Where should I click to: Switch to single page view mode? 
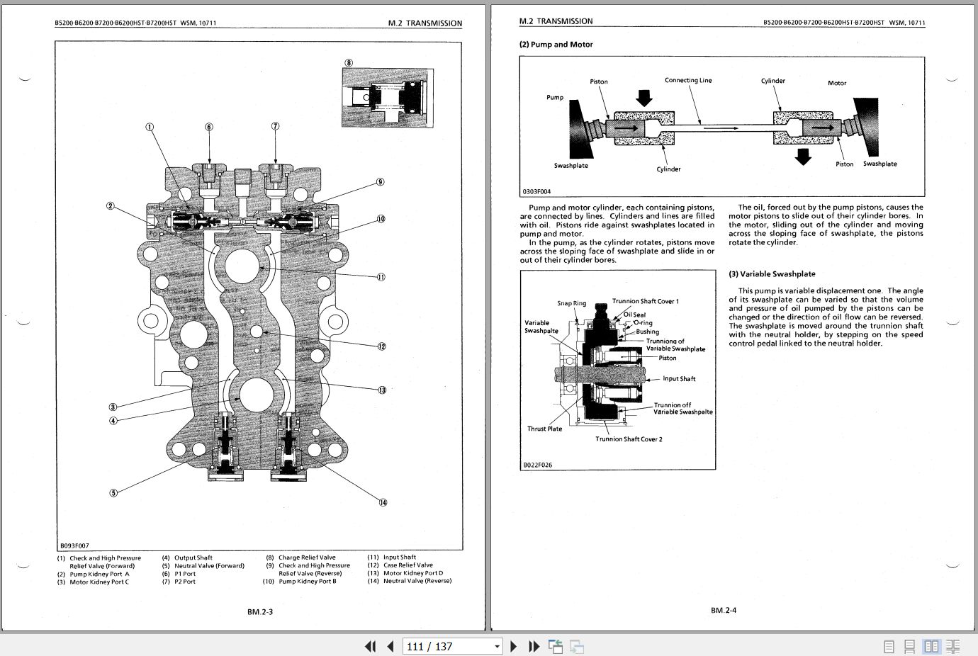tap(889, 646)
